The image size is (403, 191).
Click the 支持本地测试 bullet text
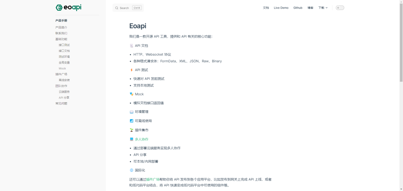coord(143,85)
